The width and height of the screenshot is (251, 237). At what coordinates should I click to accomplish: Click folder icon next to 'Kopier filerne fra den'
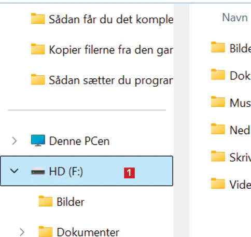(x=38, y=49)
